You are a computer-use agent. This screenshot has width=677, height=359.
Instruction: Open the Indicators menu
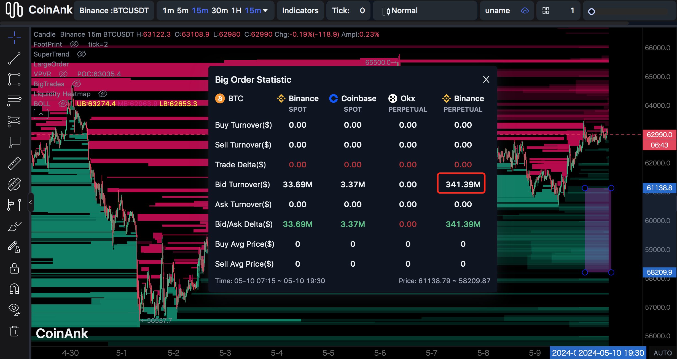pyautogui.click(x=300, y=10)
